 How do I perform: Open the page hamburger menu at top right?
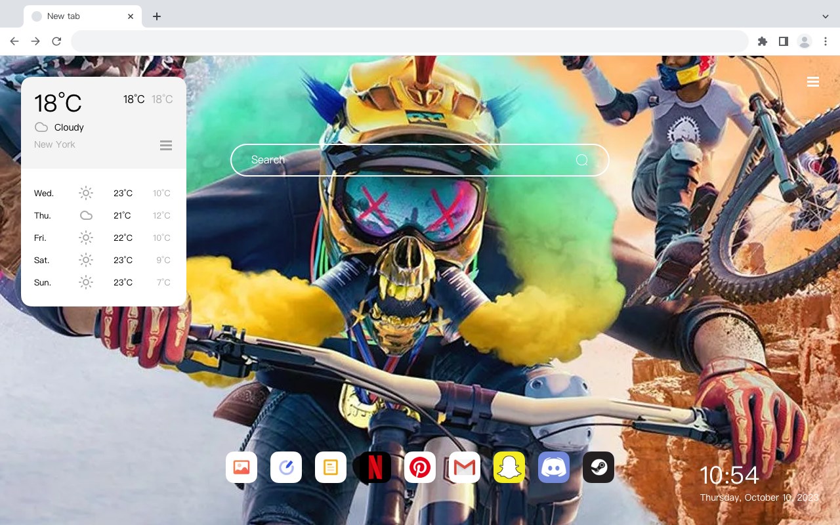(813, 81)
